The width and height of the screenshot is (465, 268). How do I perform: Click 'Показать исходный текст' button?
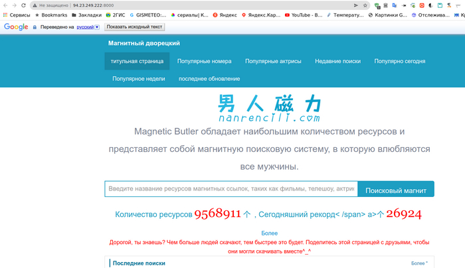(x=134, y=27)
